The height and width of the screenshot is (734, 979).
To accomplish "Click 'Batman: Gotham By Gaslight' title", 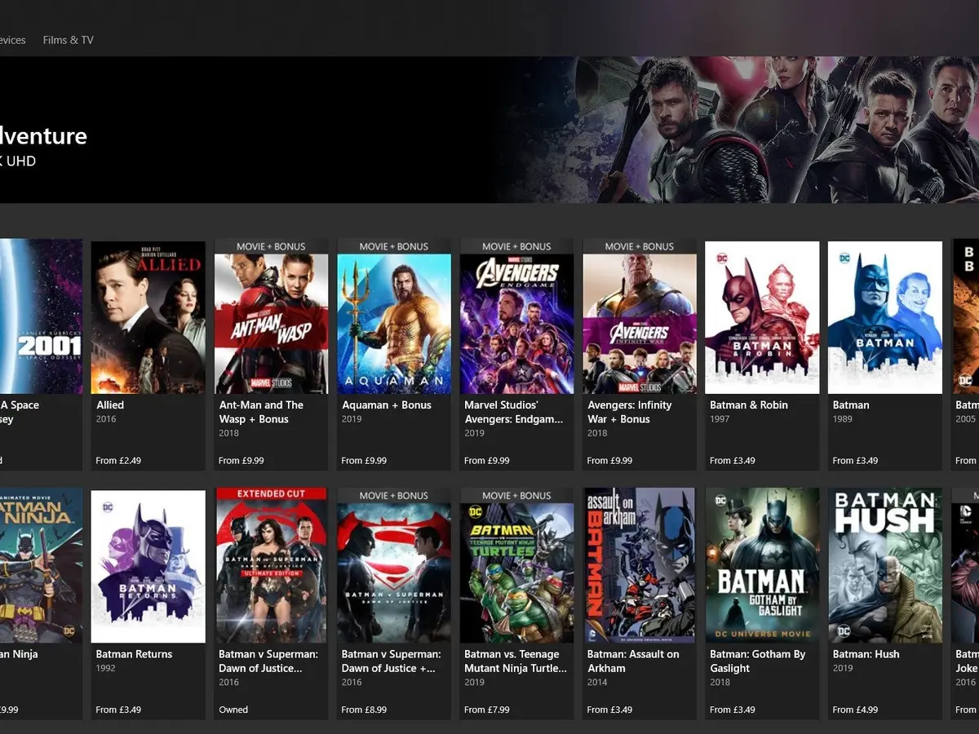I will [x=758, y=661].
